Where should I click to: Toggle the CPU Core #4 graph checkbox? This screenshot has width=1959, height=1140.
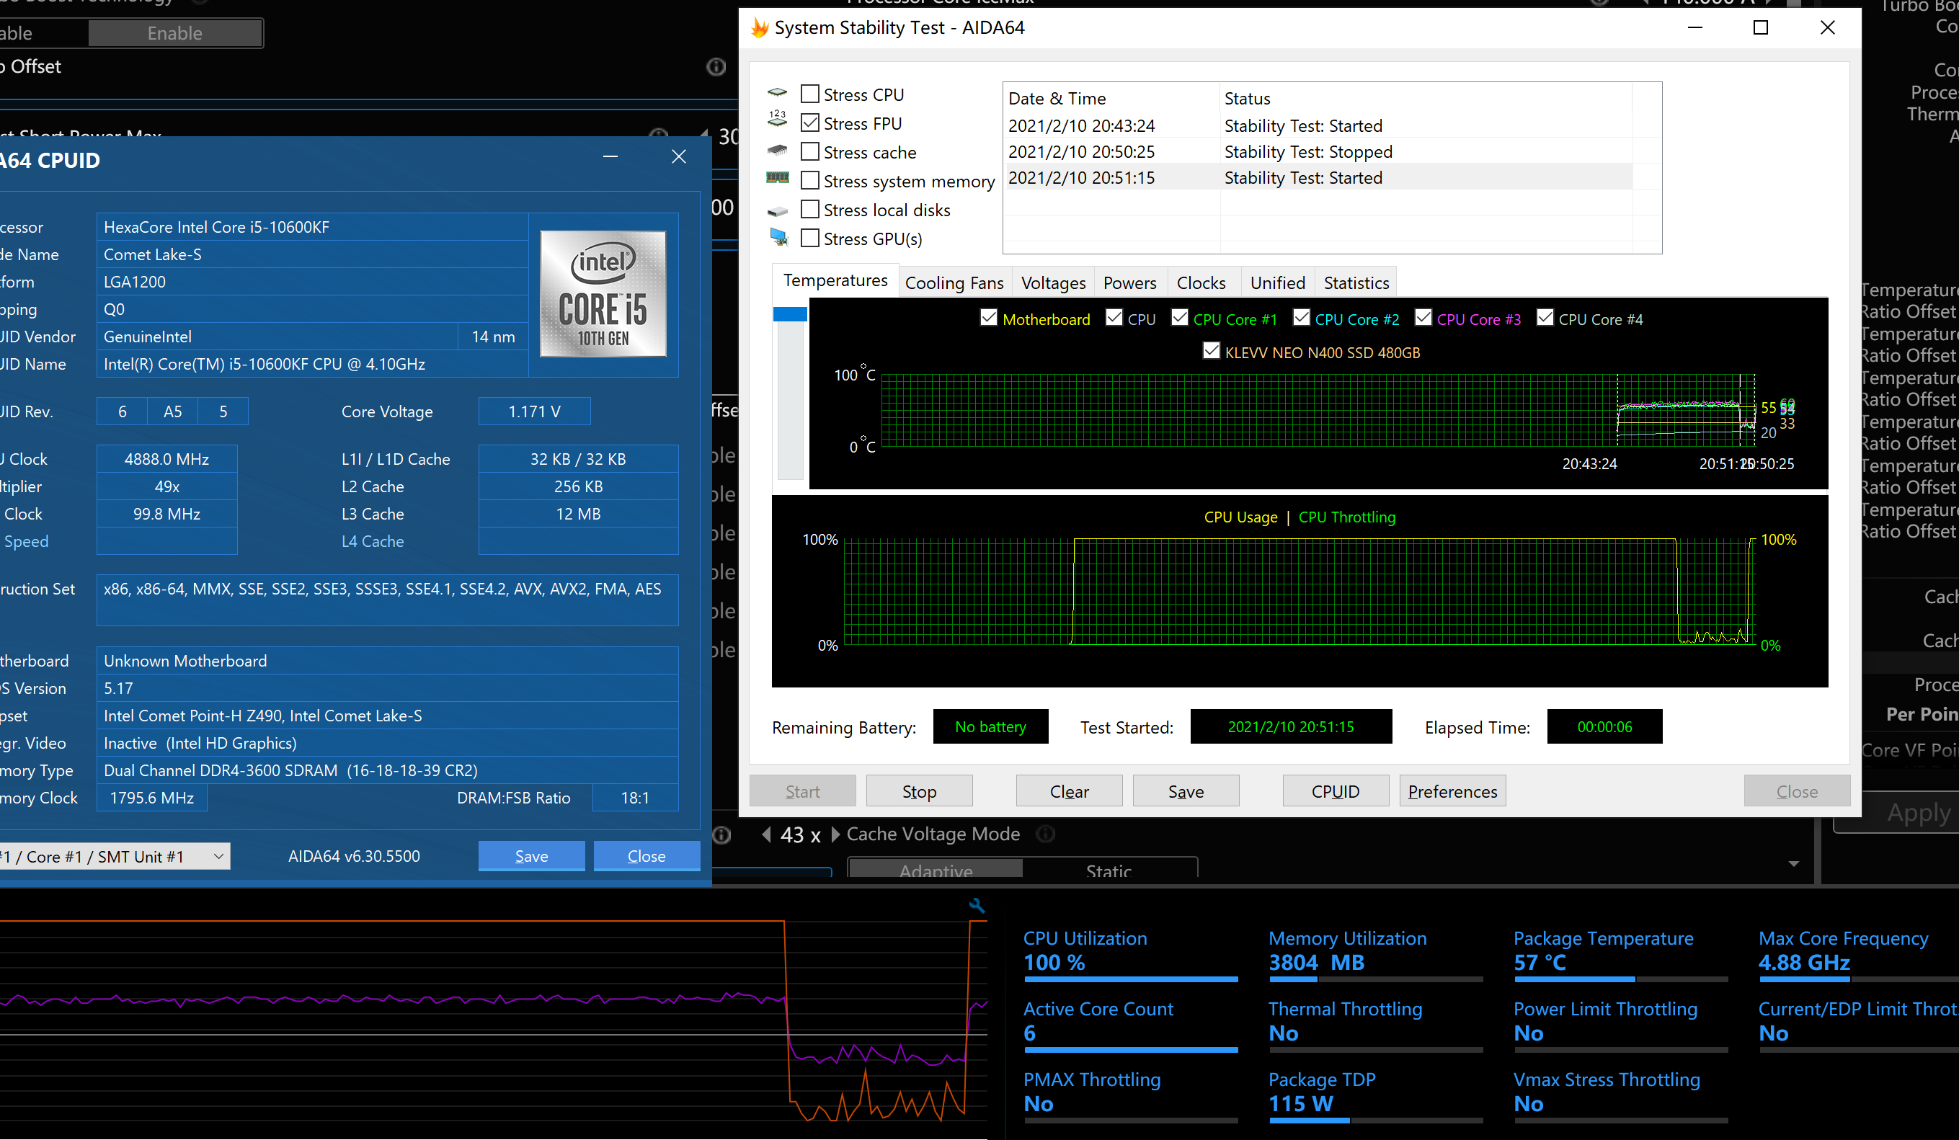[1545, 318]
